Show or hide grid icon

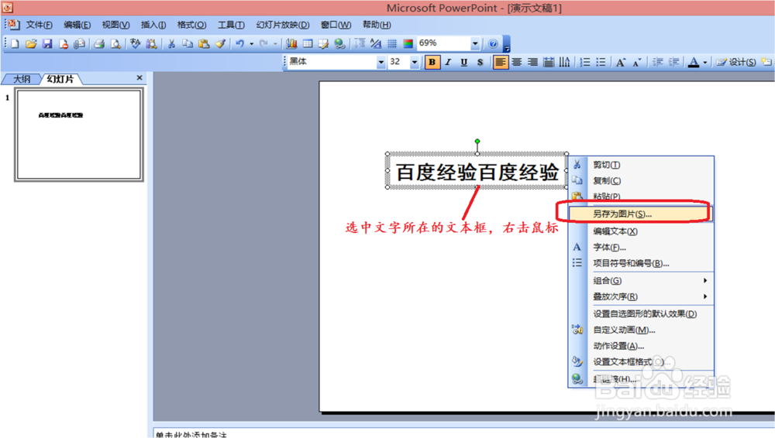tap(392, 44)
